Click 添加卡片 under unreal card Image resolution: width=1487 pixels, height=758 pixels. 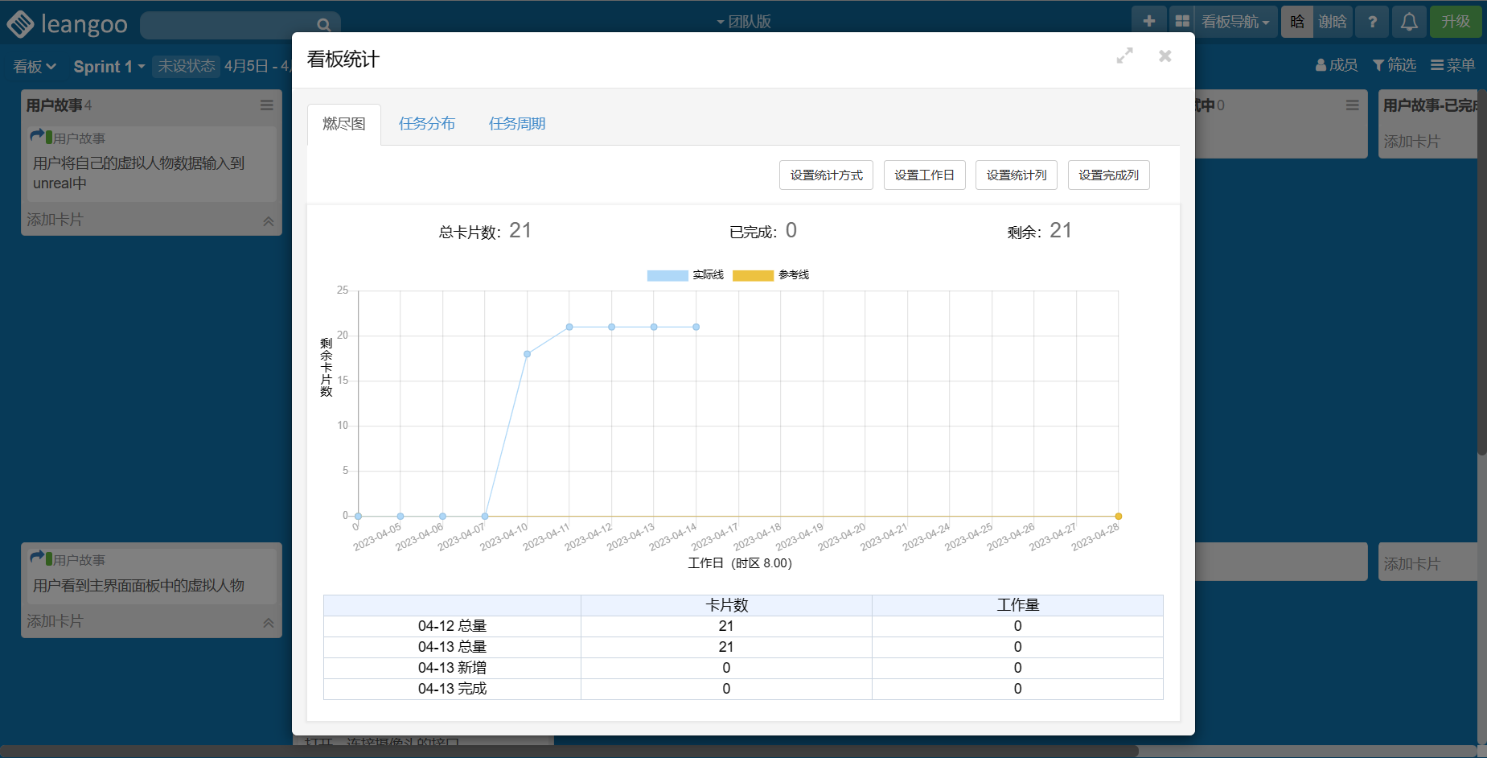tap(55, 220)
